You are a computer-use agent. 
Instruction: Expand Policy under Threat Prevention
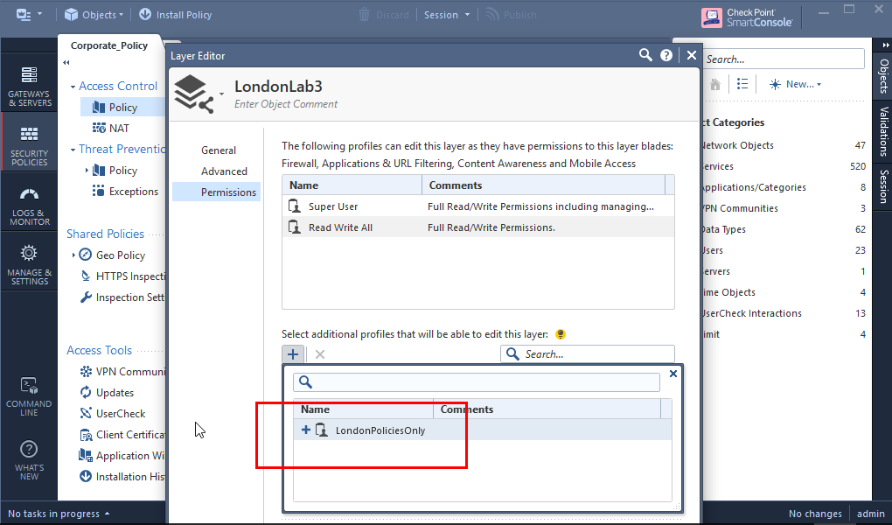(87, 171)
